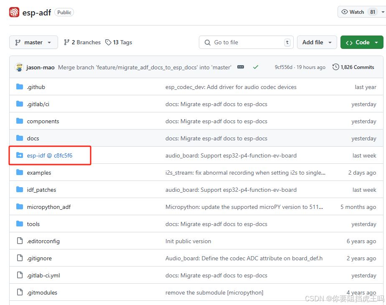Click the eye icon in Watch button

point(345,12)
